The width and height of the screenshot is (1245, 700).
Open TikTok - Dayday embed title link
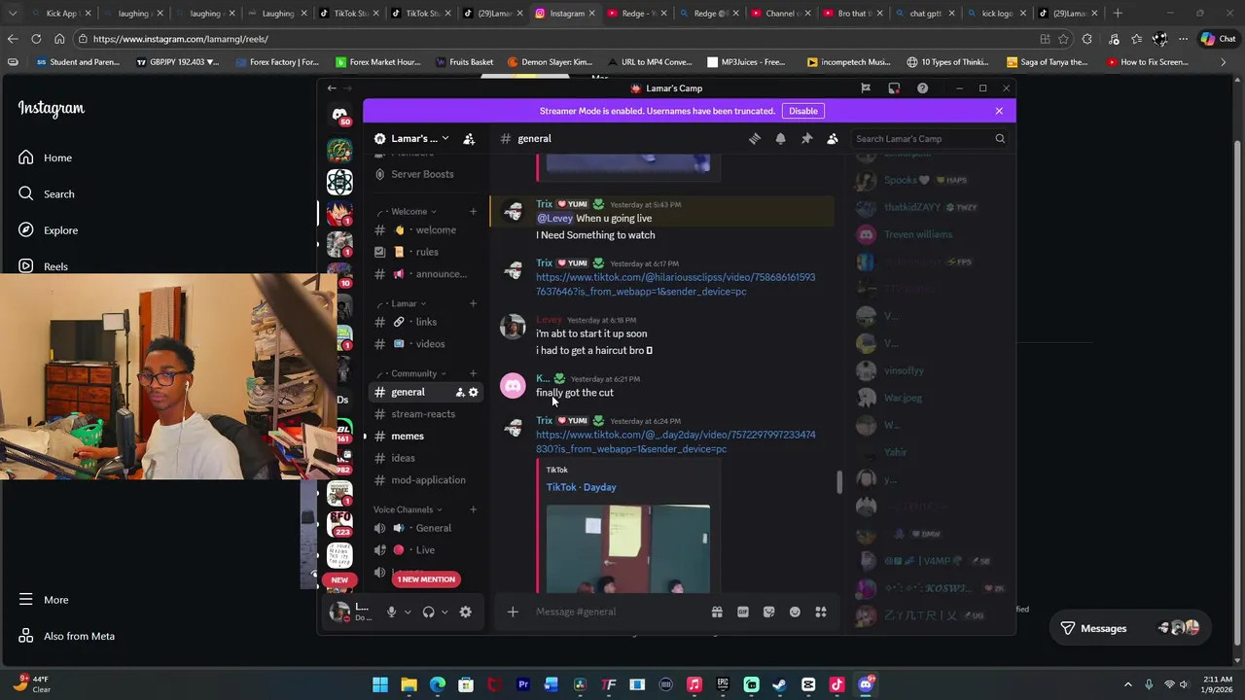point(581,487)
